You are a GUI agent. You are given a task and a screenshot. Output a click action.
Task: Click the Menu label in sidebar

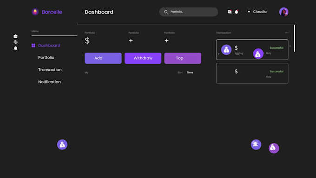coord(35,31)
